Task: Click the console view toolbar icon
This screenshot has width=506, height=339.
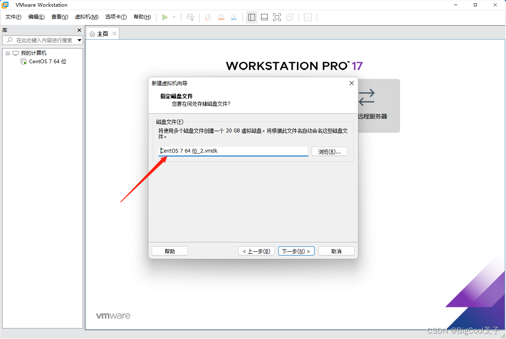Action: (308, 17)
